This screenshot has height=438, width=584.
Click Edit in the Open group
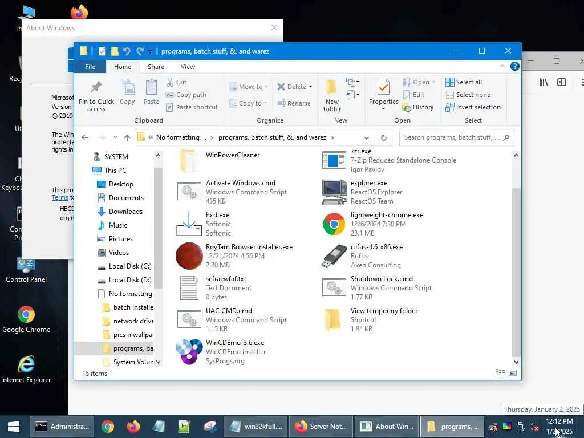pyautogui.click(x=414, y=95)
